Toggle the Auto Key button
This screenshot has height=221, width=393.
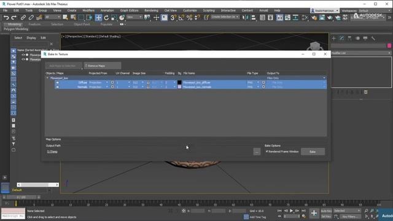[x=326, y=211]
